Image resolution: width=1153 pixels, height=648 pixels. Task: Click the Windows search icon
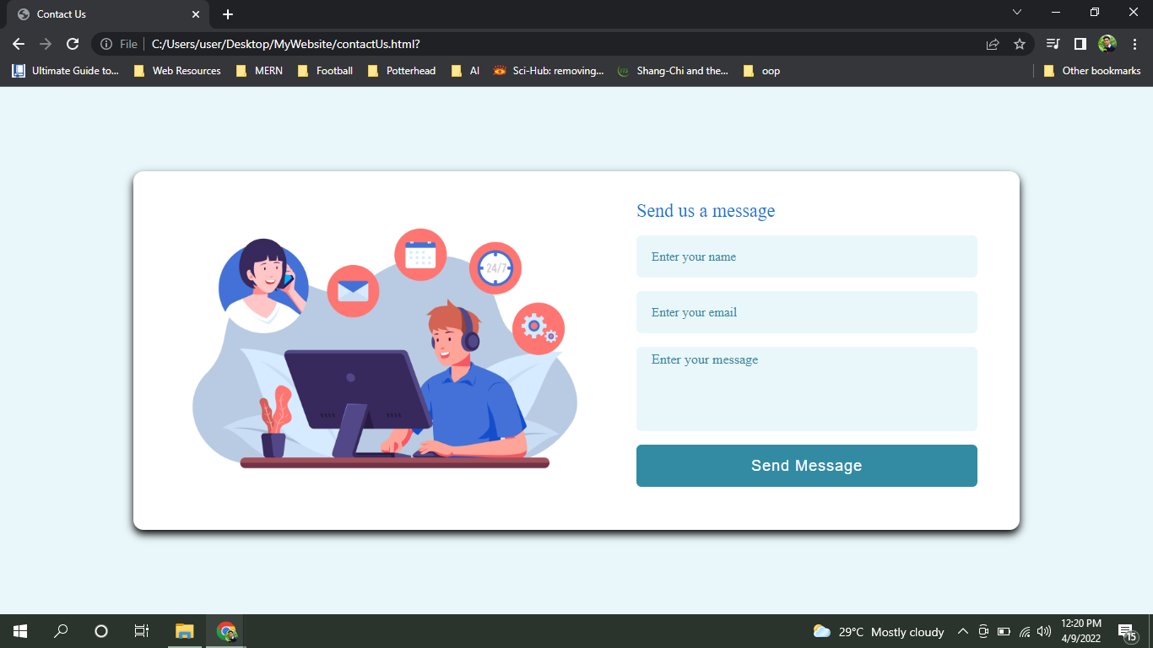[60, 630]
